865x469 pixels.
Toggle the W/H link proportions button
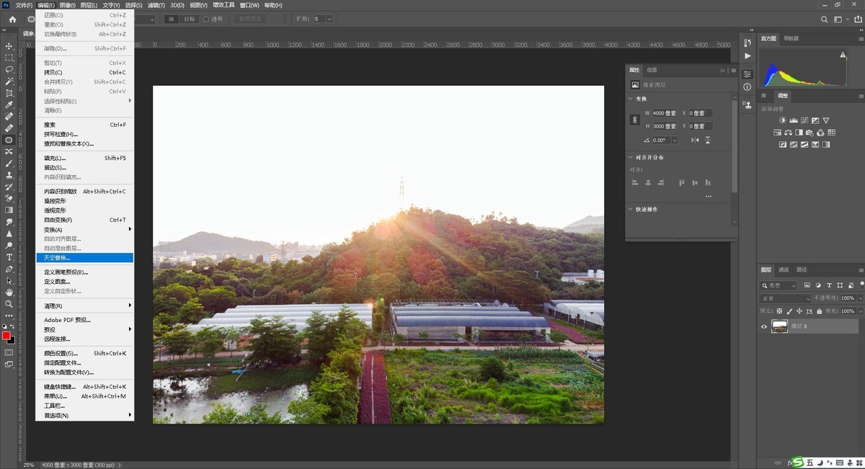click(x=634, y=120)
